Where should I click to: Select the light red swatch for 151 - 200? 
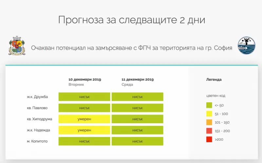pos(209,131)
